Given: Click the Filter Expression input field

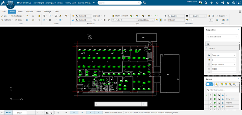Looking at the screenshot, I should (x=223, y=90).
